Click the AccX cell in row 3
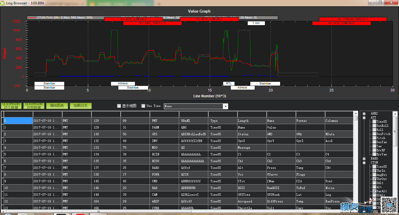The width and height of the screenshot is (399, 215). click(339, 141)
